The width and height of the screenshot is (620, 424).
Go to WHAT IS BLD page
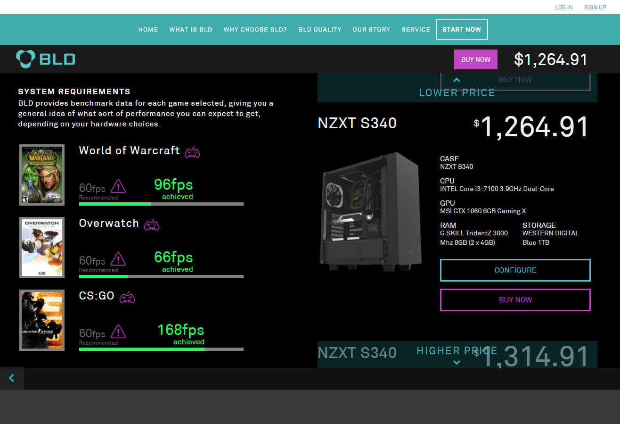click(x=191, y=29)
